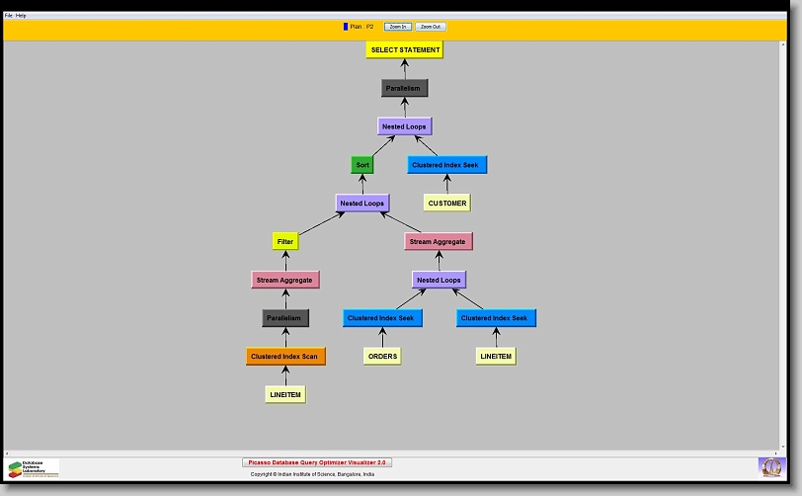Screen dimensions: 802x496
Task: Click the green Sort node
Action: pos(362,165)
